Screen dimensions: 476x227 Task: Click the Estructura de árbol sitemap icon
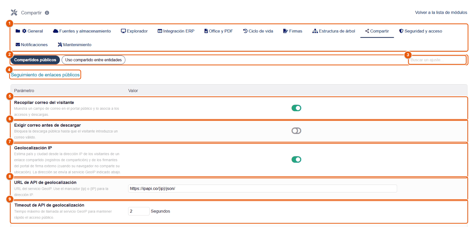[x=315, y=31]
